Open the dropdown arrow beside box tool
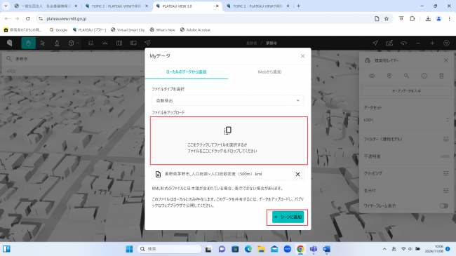 coord(78,43)
